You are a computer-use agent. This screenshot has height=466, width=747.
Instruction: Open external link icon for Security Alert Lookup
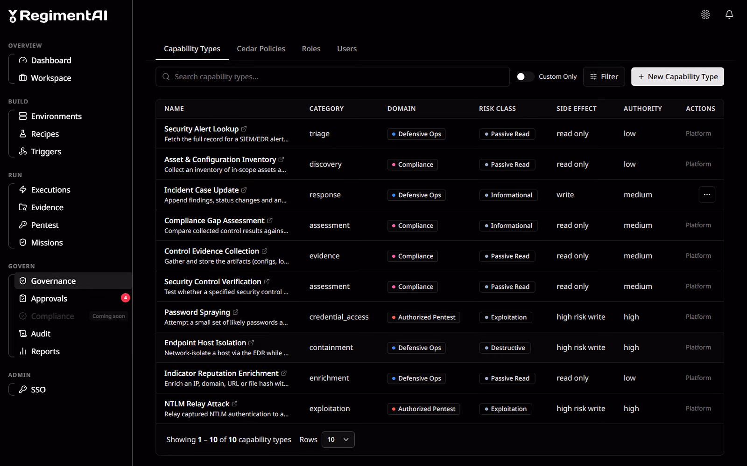click(244, 129)
